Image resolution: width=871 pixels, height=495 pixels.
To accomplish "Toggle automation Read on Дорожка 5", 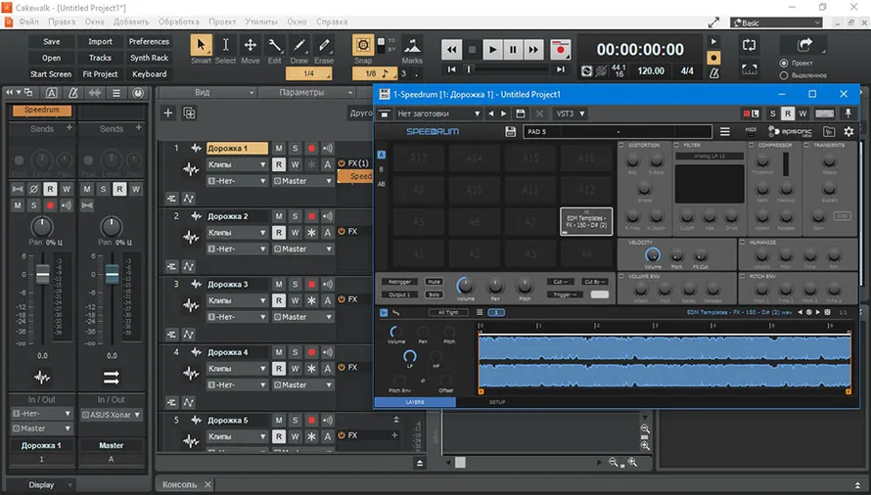I will [279, 436].
